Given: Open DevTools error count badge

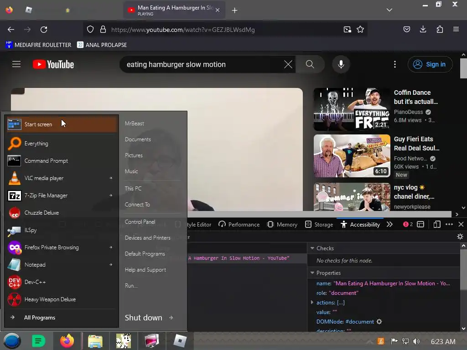Looking at the screenshot, I should (x=408, y=224).
